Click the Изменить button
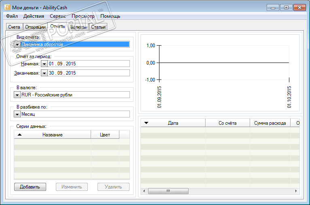Screen dimensions: 310x205 (x=72, y=187)
